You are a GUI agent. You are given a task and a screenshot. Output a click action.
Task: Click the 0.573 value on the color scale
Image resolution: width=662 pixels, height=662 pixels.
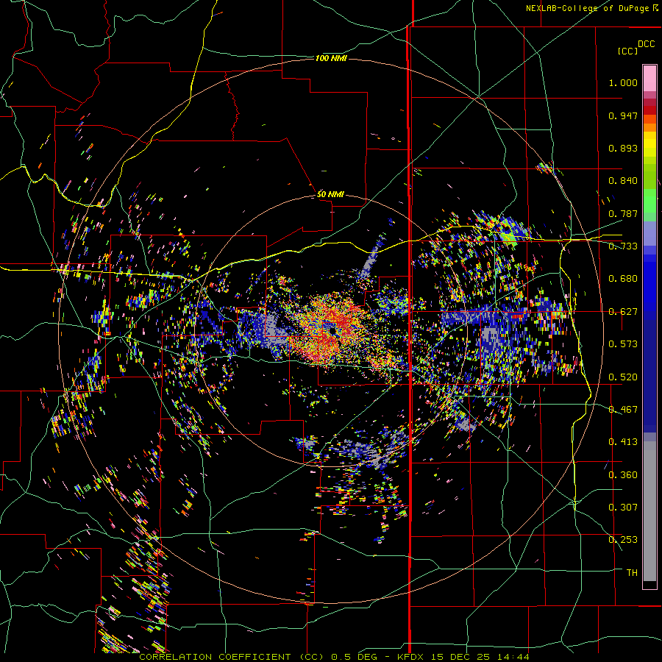pyautogui.click(x=623, y=344)
